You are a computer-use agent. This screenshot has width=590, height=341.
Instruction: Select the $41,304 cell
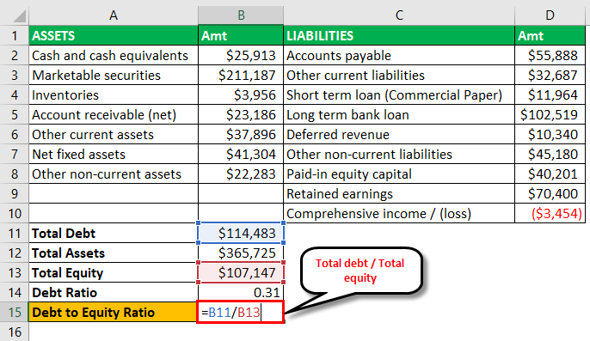click(x=241, y=154)
